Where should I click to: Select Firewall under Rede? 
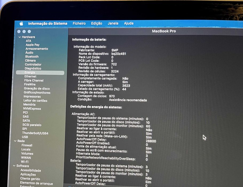[27, 145]
